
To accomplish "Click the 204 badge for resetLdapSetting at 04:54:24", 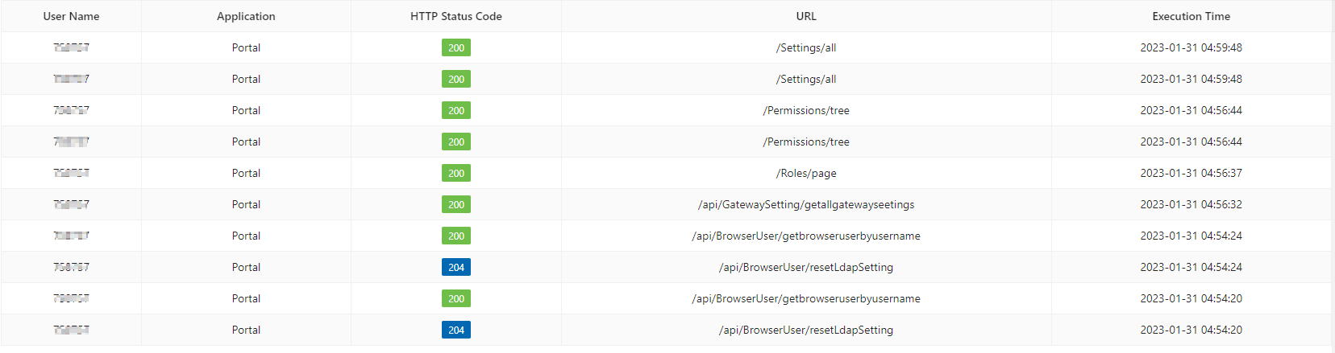I will click(456, 267).
